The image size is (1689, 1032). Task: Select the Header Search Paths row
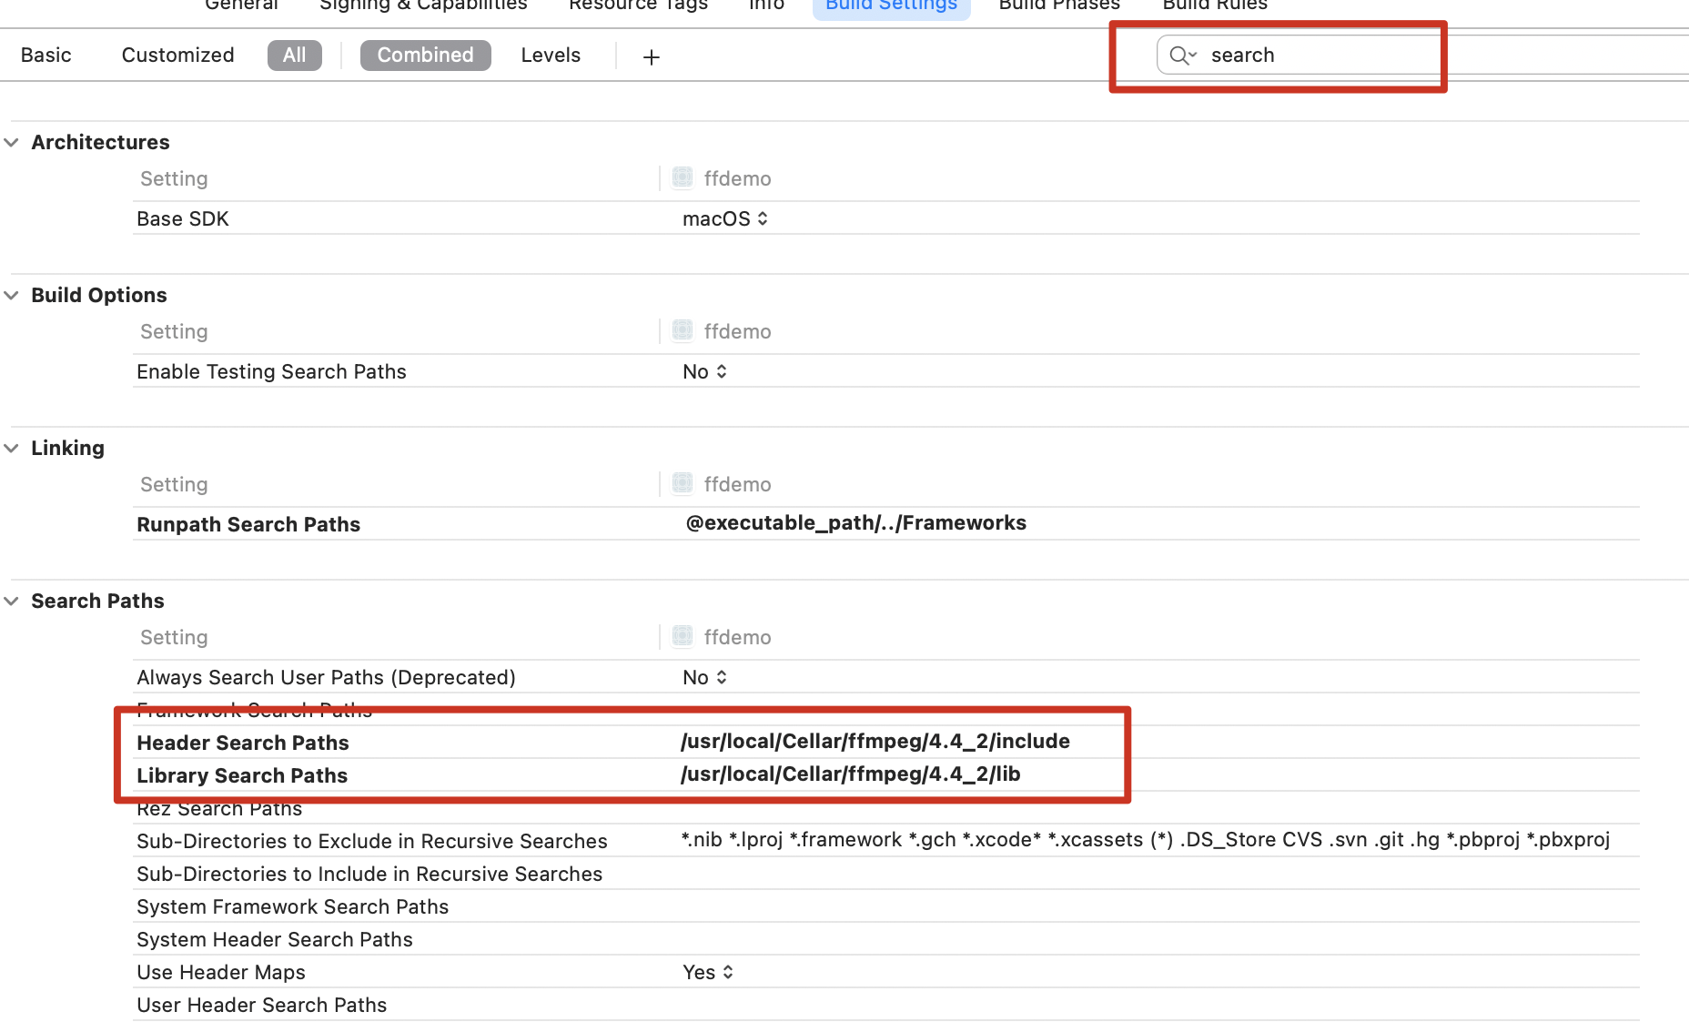pos(243,744)
